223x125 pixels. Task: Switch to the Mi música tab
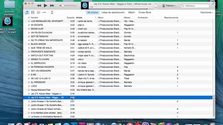93,12
